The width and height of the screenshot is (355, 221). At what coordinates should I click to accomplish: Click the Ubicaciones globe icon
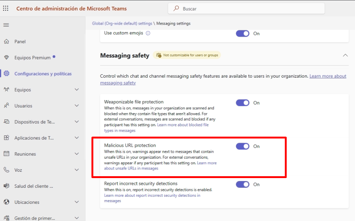coord(6,202)
